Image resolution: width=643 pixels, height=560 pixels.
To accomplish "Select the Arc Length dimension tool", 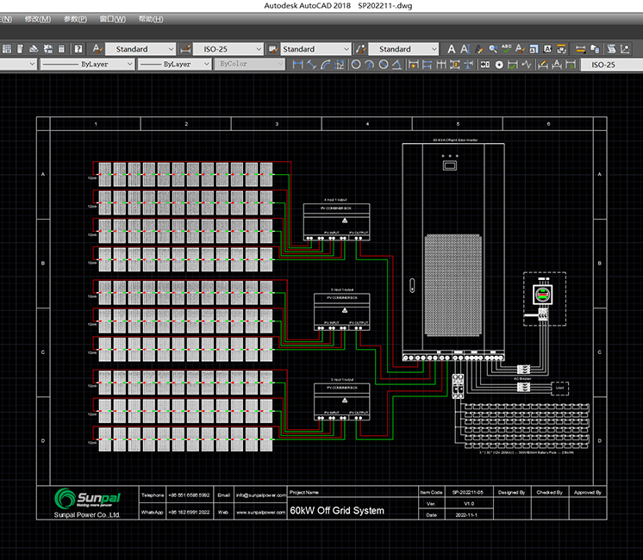I will coord(326,65).
